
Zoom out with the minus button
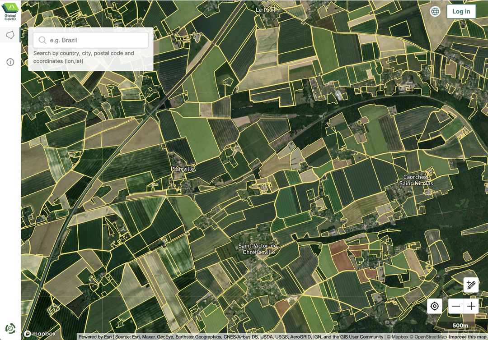(456, 307)
